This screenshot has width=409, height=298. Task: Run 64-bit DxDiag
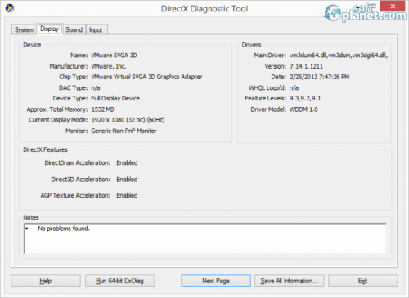tap(119, 281)
